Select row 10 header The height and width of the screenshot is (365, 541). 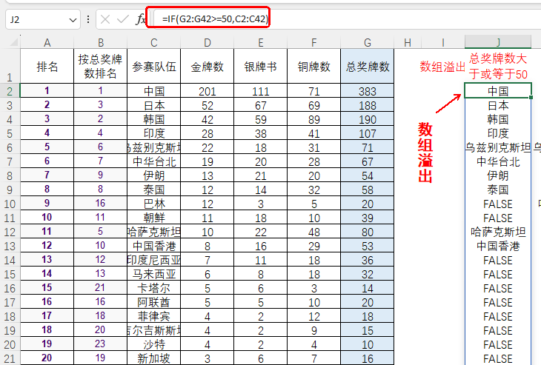(10, 204)
